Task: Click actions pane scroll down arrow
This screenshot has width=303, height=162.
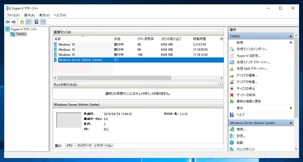Action: pos(296,149)
